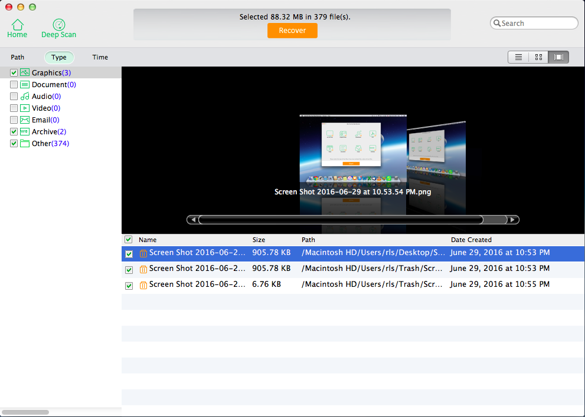Click the Email envelope icon
Screen dimensions: 585x417
(x=25, y=120)
